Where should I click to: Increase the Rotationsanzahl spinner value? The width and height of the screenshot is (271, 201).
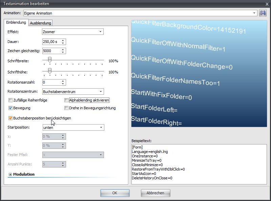[63, 81]
